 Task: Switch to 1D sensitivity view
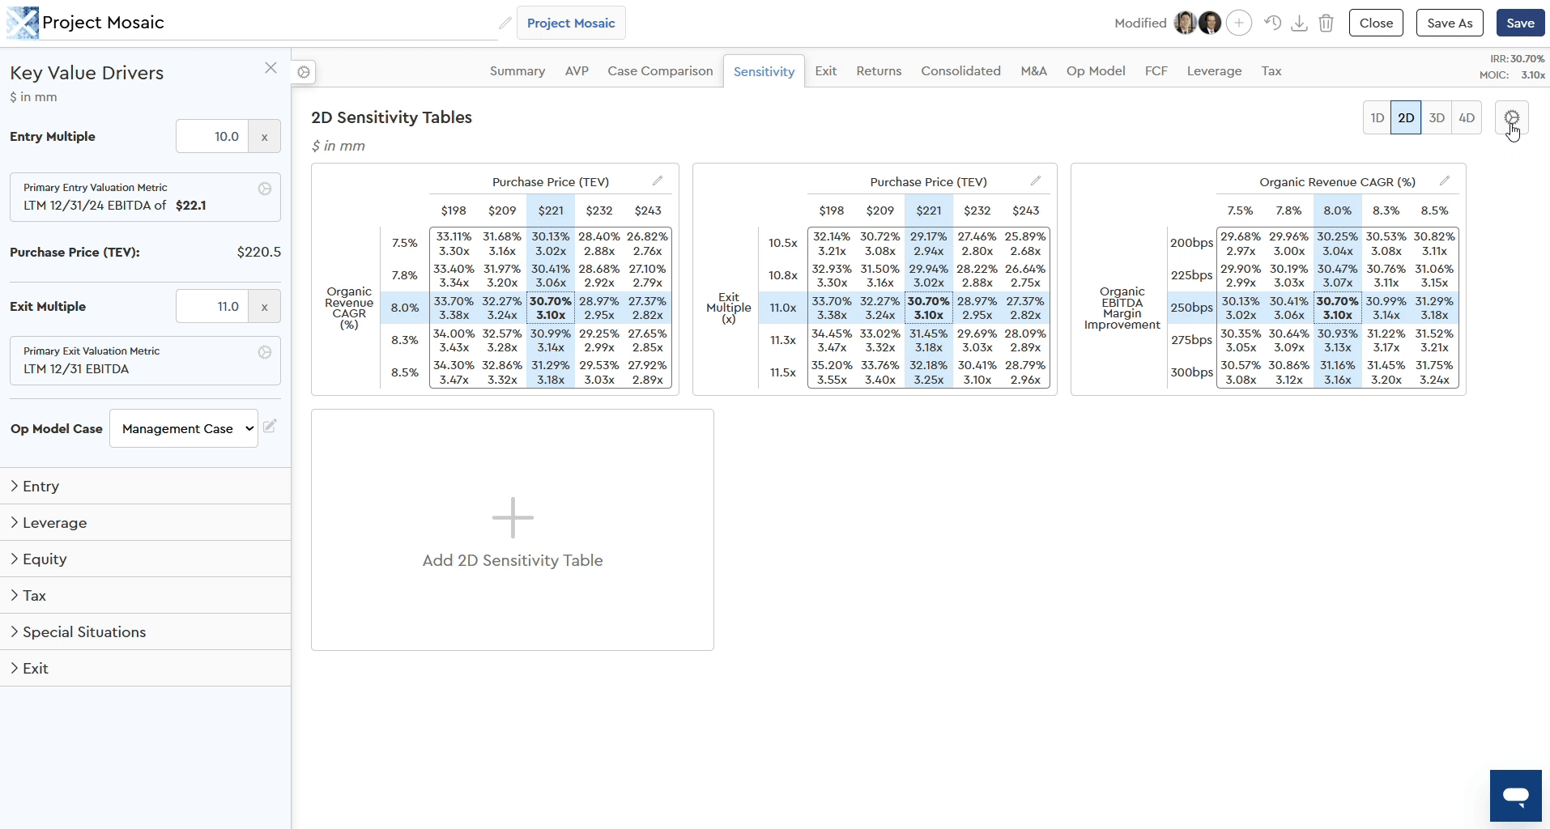tap(1377, 118)
